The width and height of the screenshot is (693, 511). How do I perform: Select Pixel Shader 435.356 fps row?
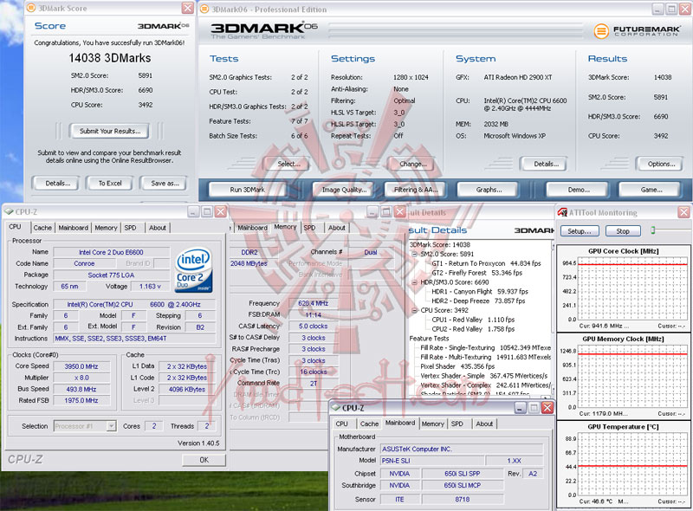tap(457, 366)
